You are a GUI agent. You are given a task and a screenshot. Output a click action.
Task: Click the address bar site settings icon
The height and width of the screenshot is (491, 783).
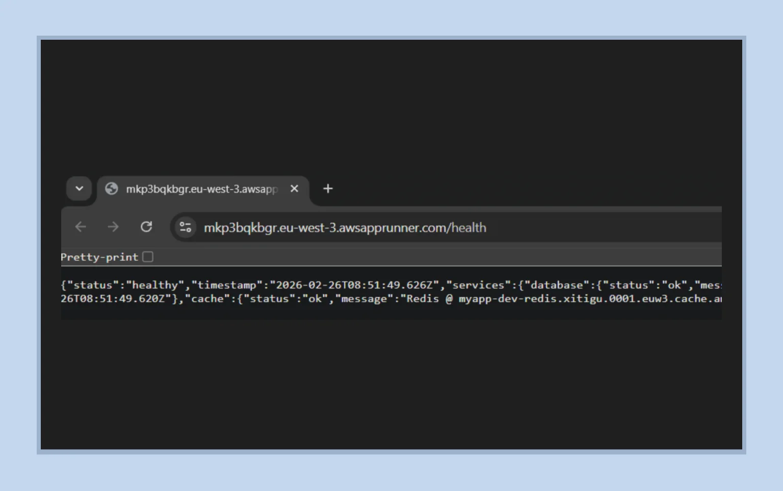[185, 227]
